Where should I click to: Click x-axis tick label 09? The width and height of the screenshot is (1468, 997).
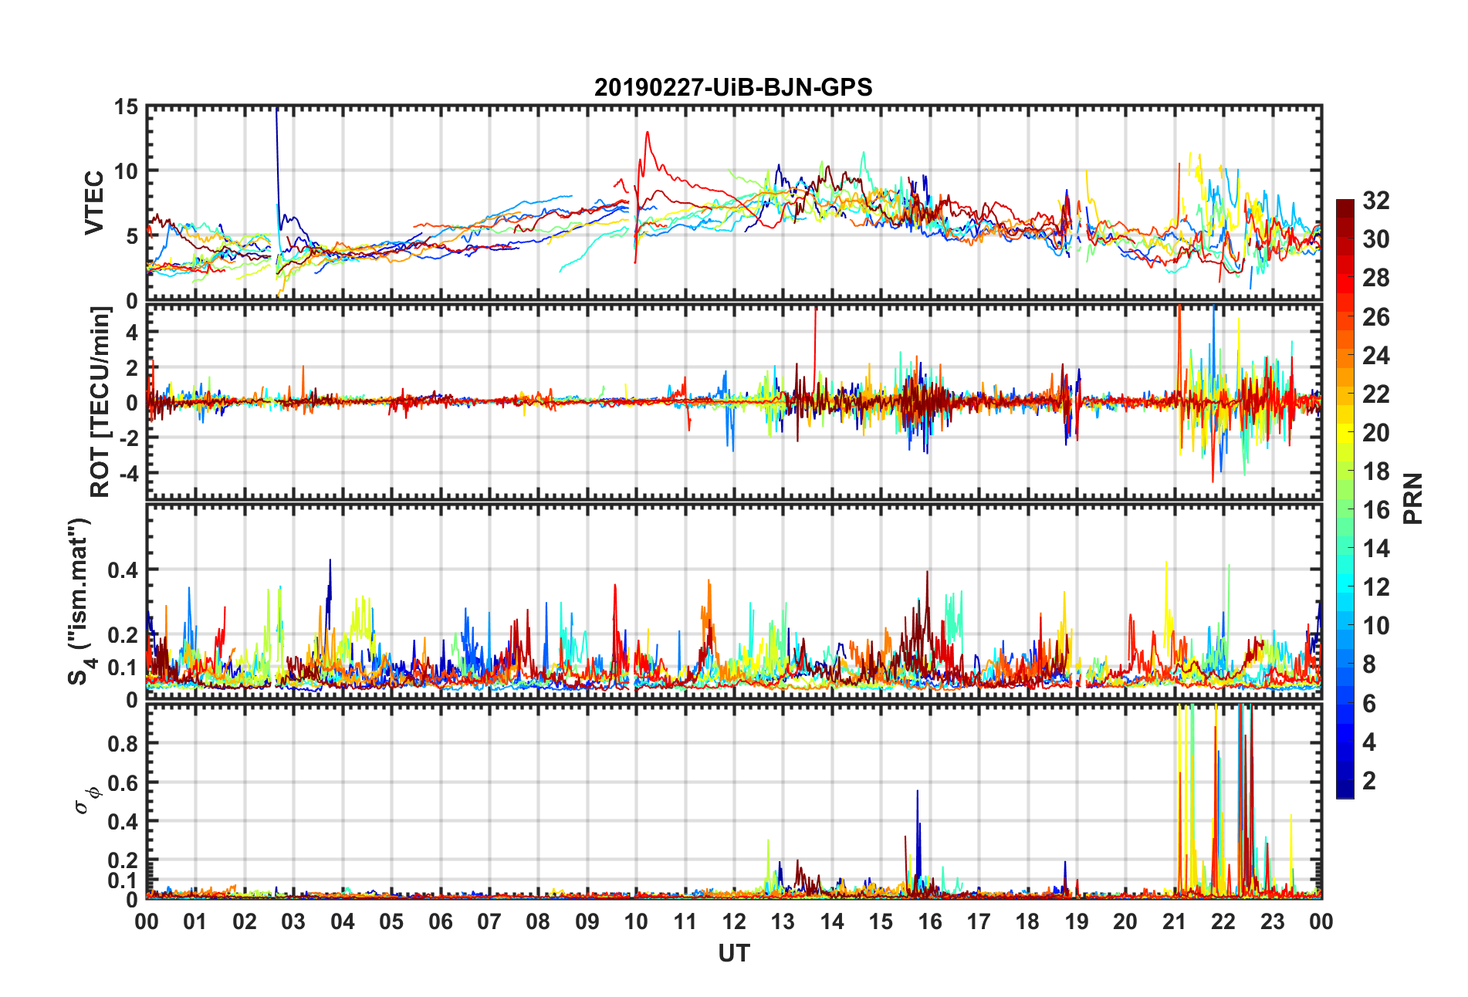coord(587,921)
